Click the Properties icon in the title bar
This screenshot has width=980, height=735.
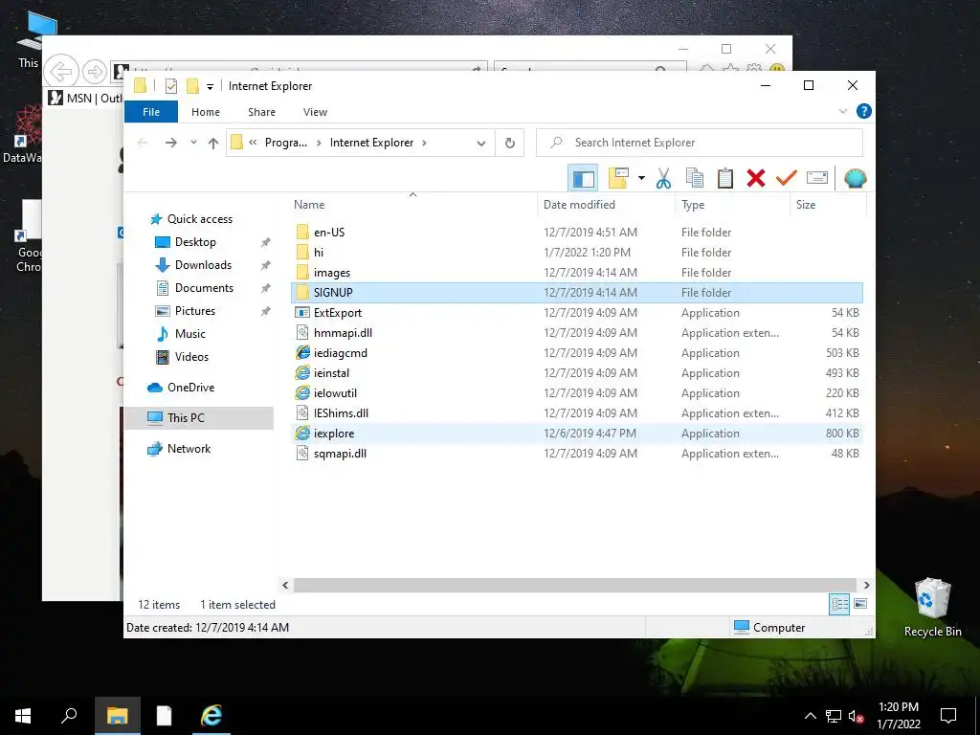(x=170, y=86)
